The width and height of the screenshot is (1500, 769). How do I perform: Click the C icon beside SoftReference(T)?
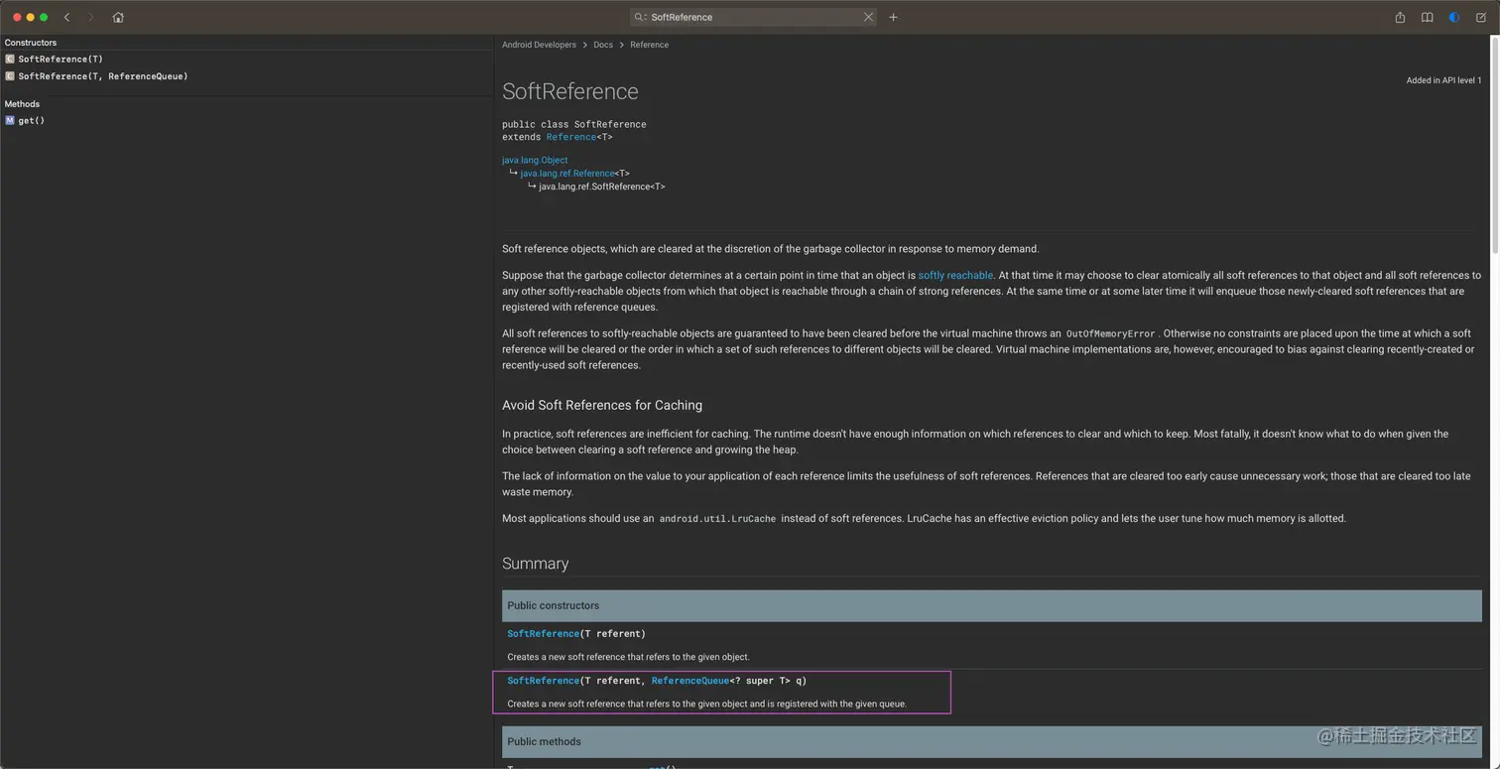10,60
